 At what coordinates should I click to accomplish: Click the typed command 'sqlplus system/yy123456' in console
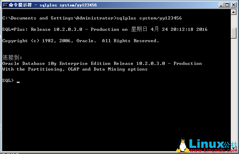(x=149, y=18)
